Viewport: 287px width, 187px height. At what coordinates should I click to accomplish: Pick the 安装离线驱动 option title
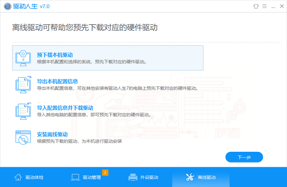(x=52, y=134)
